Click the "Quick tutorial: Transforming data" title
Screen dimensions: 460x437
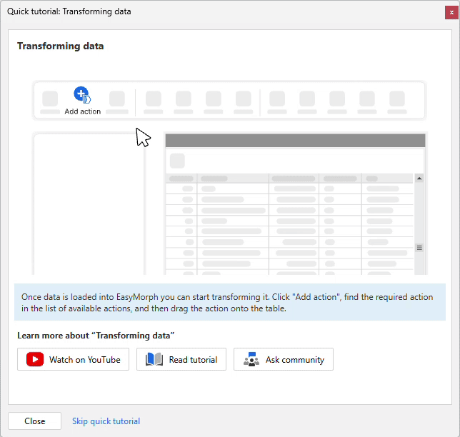69,11
